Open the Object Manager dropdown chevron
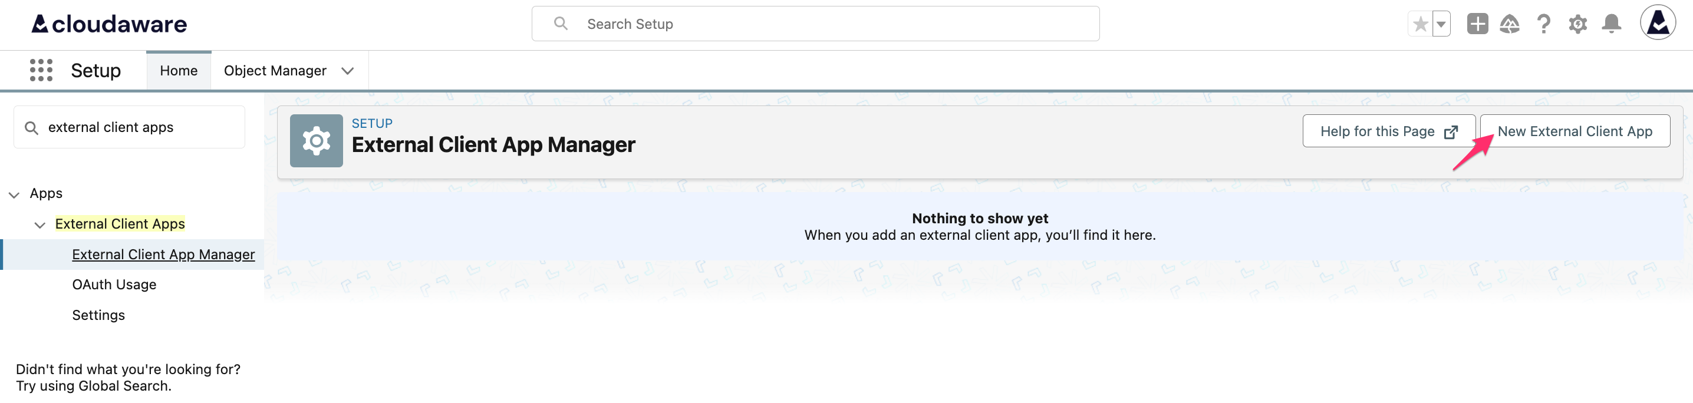The width and height of the screenshot is (1693, 403). pyautogui.click(x=348, y=70)
